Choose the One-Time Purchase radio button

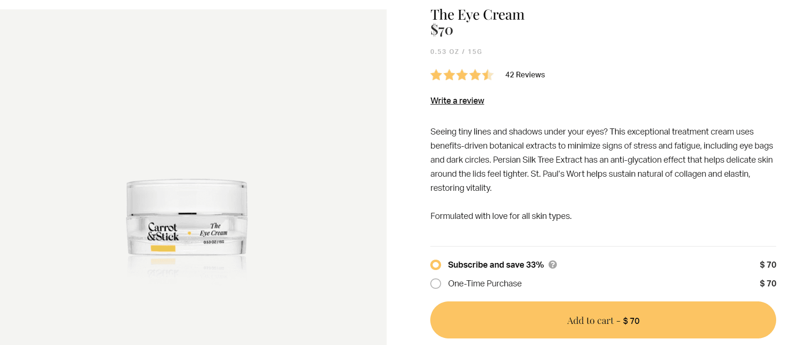pos(436,284)
